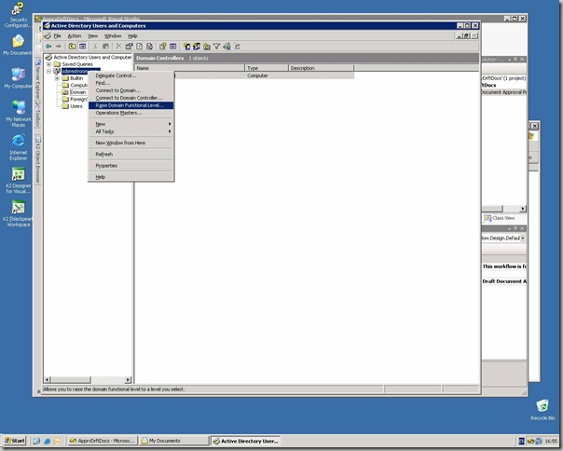This screenshot has height=451, width=563.
Task: Expand the Builtin folder node
Action: click(57, 78)
